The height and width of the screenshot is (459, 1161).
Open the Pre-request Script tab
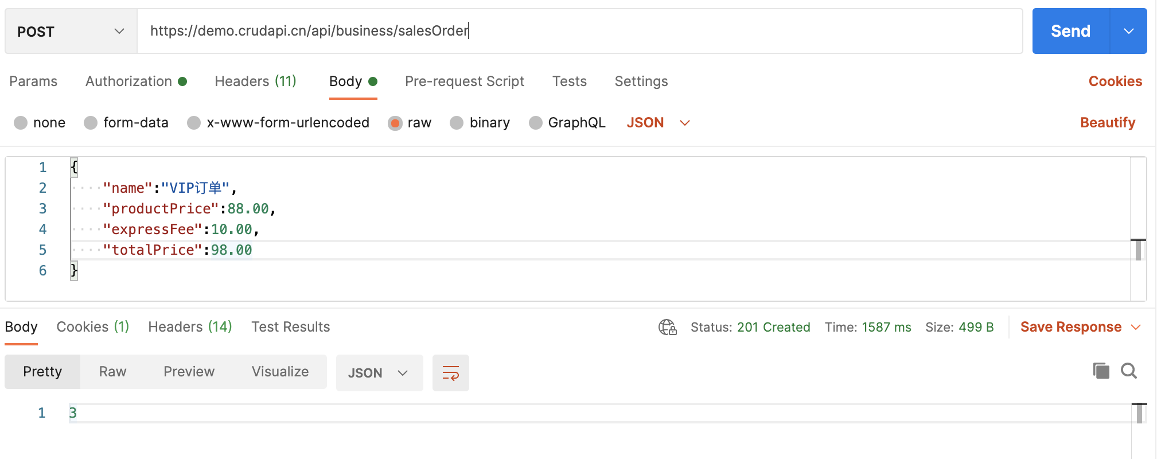click(x=464, y=81)
